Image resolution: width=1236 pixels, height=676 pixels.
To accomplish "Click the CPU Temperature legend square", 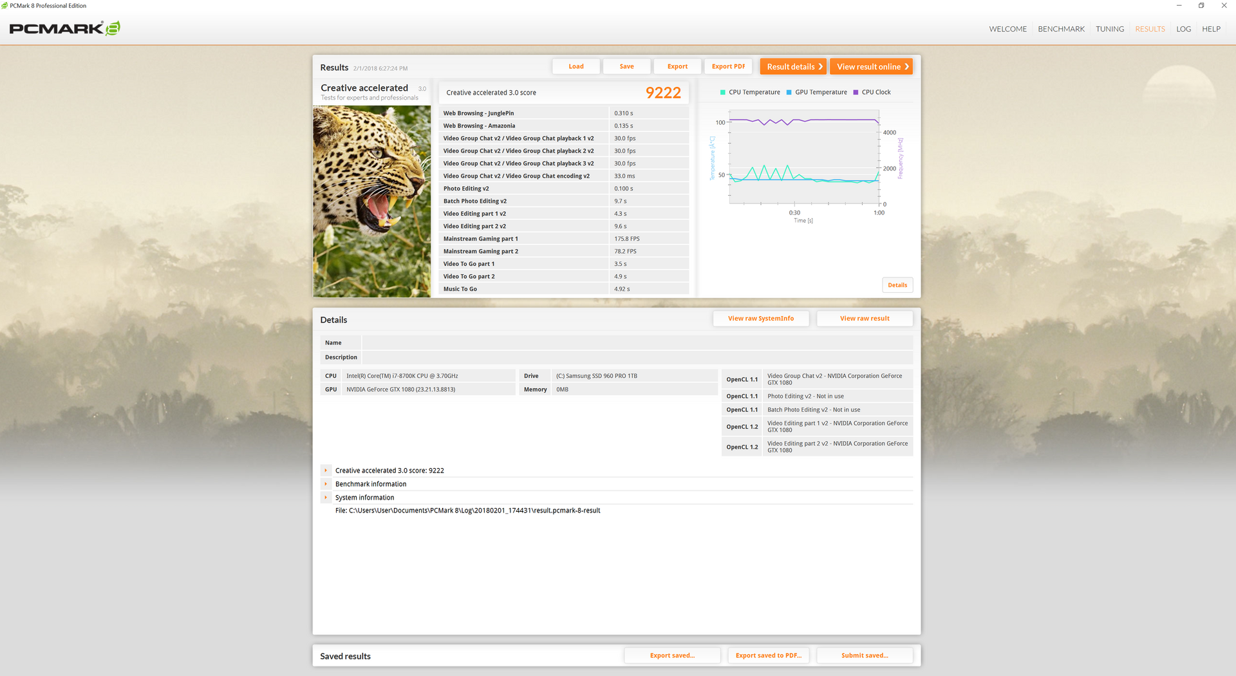I will pyautogui.click(x=723, y=93).
